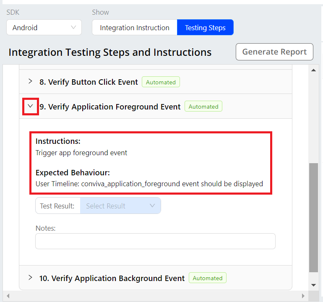Open the SDK Android dropdown

tap(44, 28)
